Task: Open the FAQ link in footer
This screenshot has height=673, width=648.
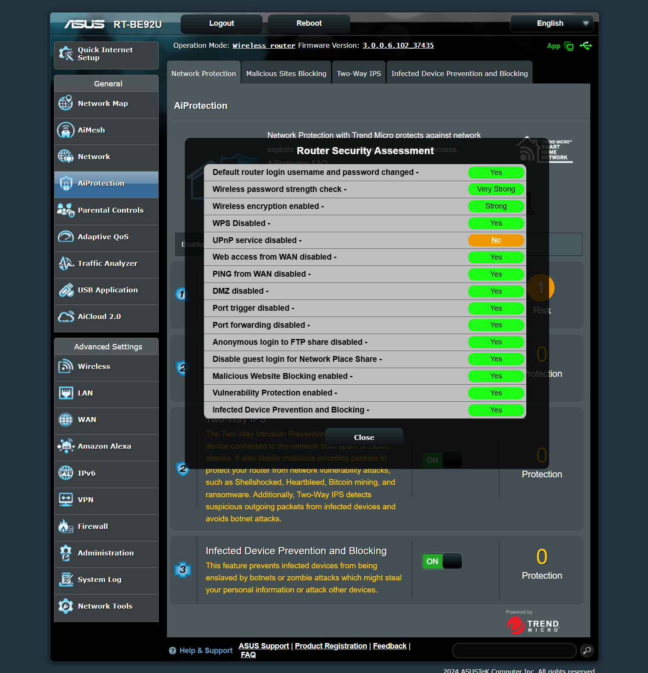Action: (248, 655)
